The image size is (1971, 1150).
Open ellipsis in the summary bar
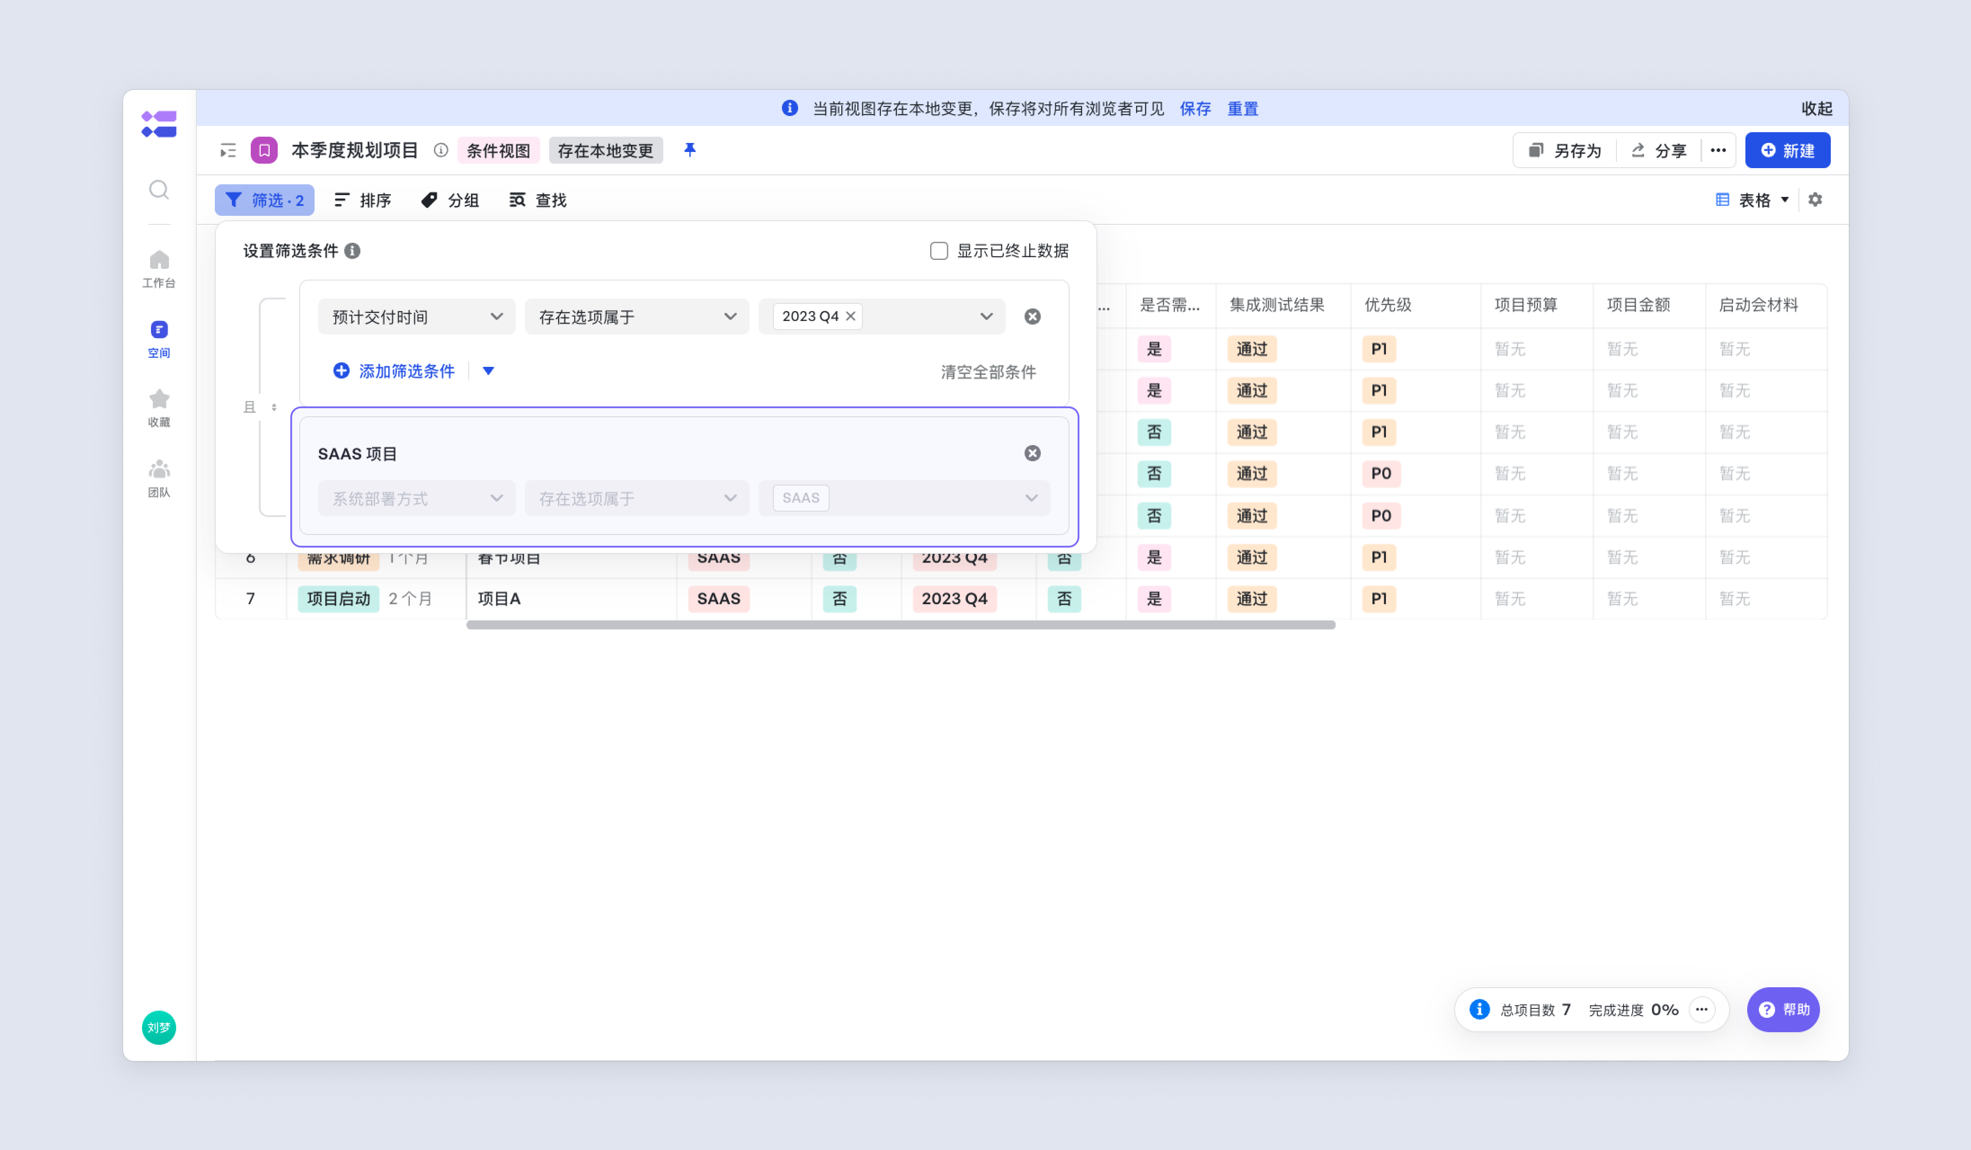coord(1702,1009)
